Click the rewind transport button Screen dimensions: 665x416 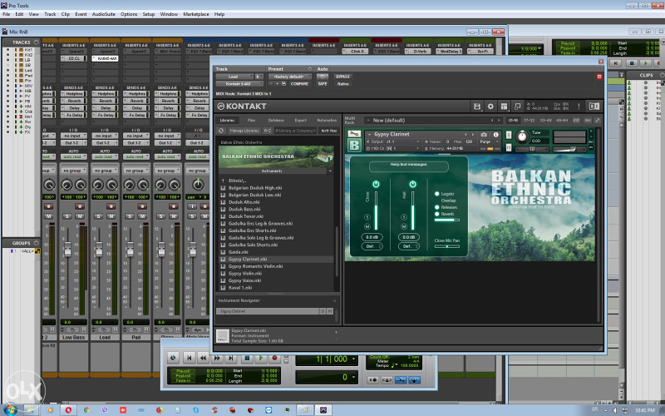pyautogui.click(x=203, y=358)
